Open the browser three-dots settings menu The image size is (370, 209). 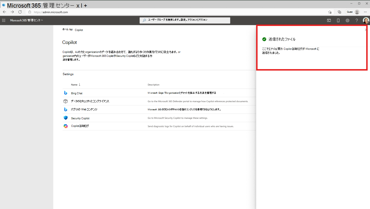point(365,12)
